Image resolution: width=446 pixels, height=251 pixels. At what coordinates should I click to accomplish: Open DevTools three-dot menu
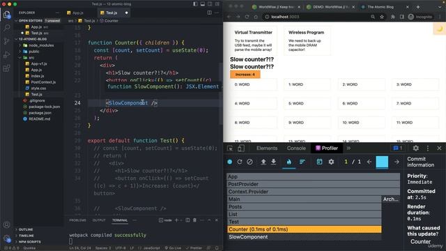click(x=427, y=148)
